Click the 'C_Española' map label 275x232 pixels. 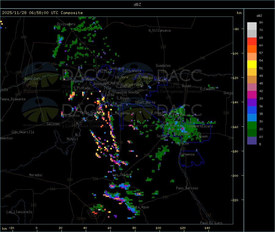tap(132, 71)
